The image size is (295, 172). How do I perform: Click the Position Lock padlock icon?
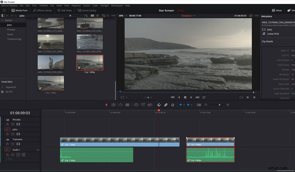tap(173, 105)
